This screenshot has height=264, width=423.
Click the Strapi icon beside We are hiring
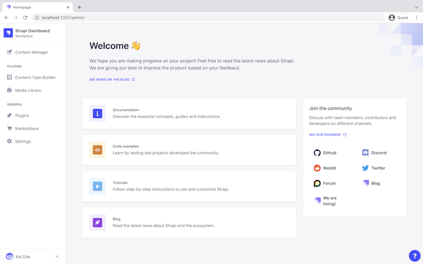pos(317,200)
